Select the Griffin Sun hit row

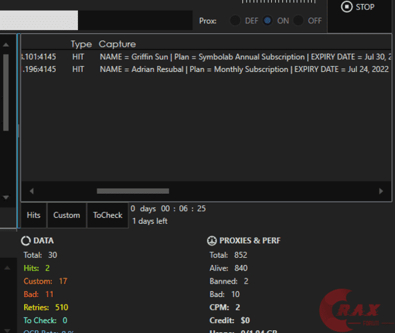206,57
